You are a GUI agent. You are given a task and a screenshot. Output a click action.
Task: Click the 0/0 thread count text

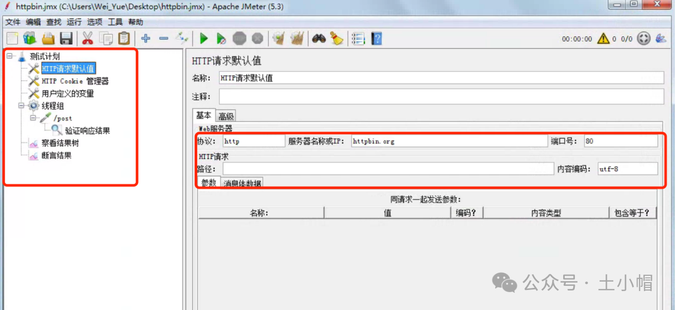626,39
